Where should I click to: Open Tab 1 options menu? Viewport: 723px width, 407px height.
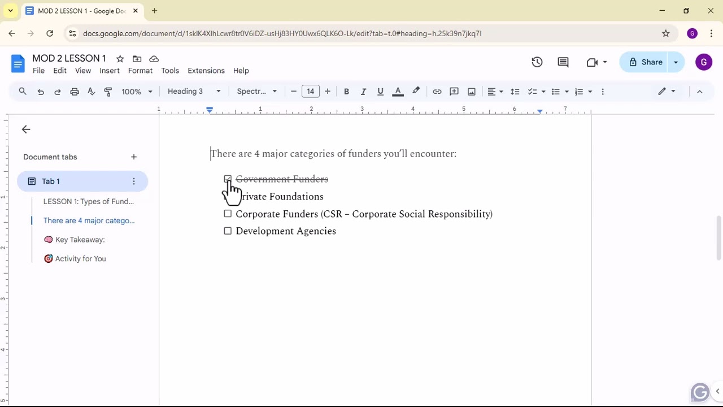[x=134, y=181]
